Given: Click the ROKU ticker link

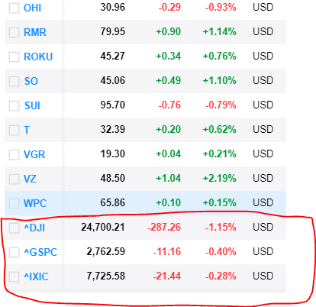Looking at the screenshot, I should pos(38,57).
